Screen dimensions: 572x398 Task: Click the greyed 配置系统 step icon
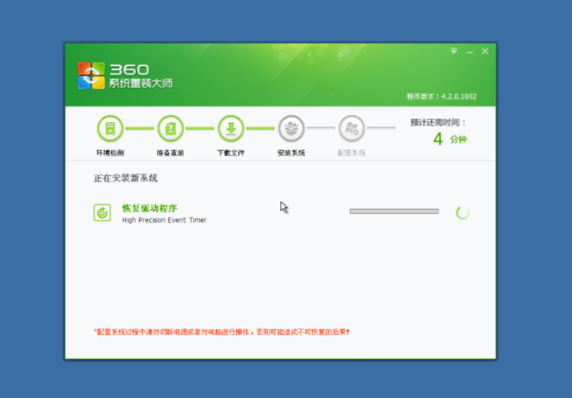coord(352,129)
